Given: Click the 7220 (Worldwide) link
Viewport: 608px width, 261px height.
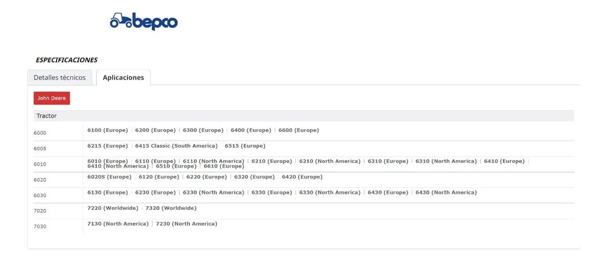Looking at the screenshot, I should 113,208.
